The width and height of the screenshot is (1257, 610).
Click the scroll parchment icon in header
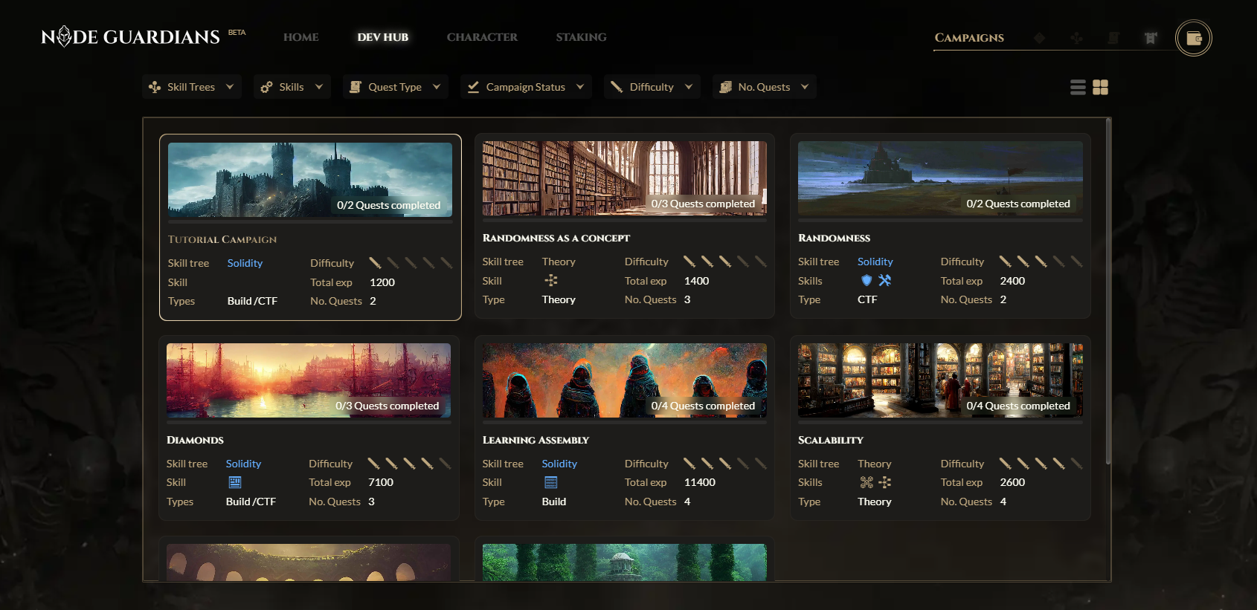pos(1113,38)
